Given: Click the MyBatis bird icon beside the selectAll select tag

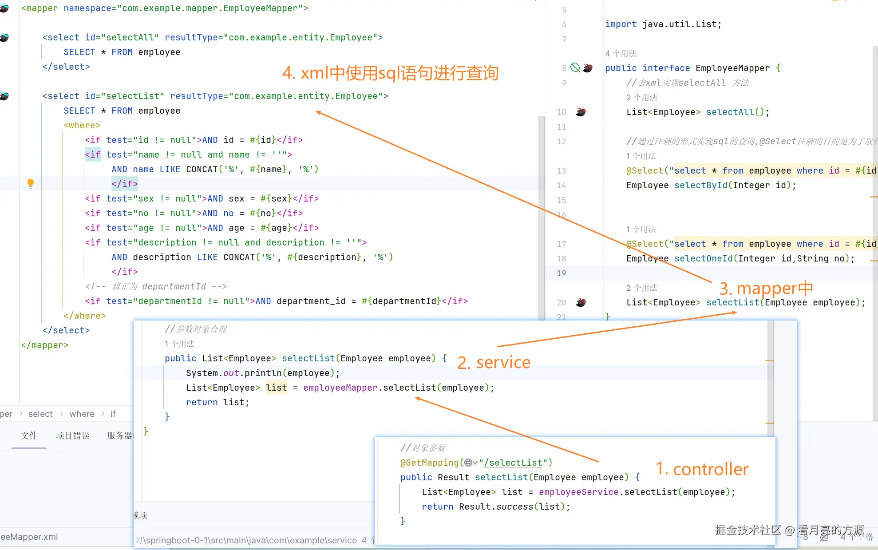Looking at the screenshot, I should (4, 37).
